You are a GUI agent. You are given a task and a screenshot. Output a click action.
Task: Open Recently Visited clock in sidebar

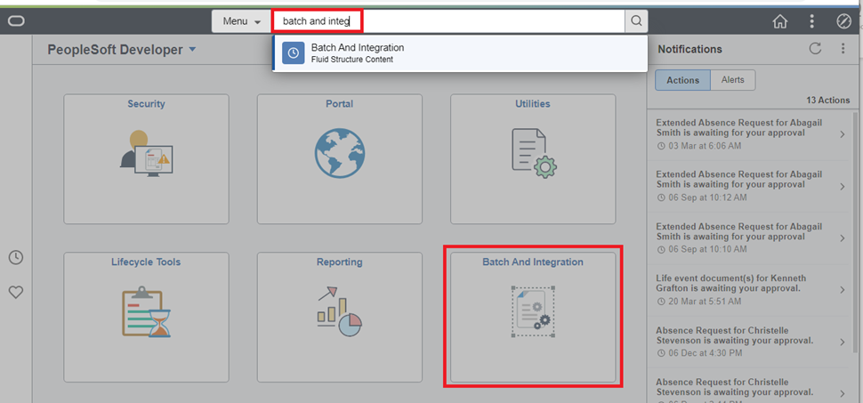[x=16, y=257]
